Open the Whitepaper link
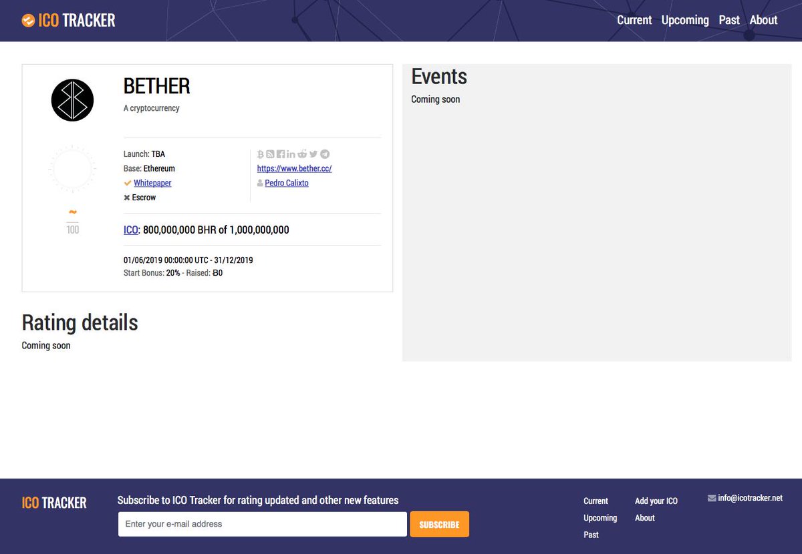 coord(152,183)
